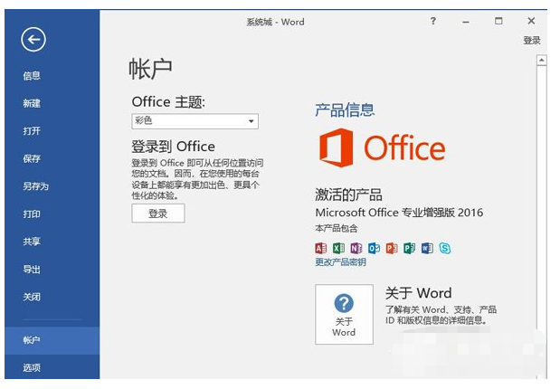
Task: Click the Skype app icon
Action: (x=444, y=248)
